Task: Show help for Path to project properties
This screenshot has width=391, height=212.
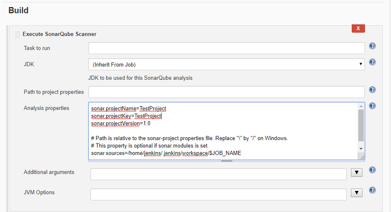Action: point(372,90)
